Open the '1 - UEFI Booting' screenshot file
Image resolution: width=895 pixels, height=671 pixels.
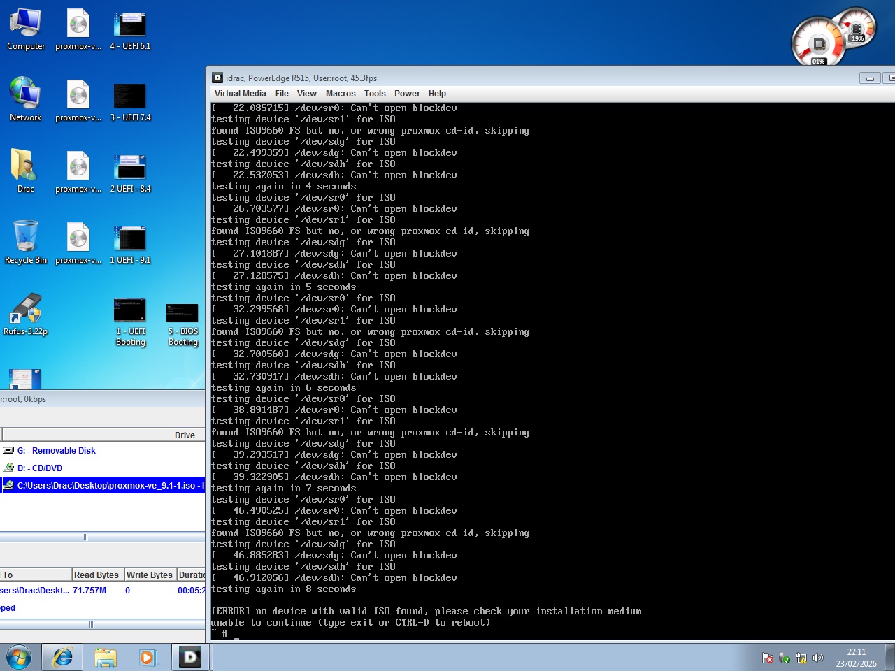(130, 322)
